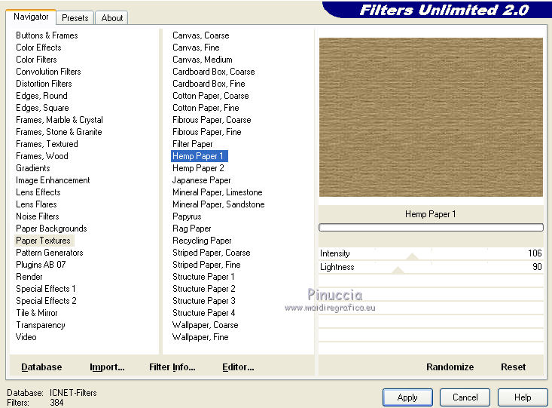The image size is (552, 408).
Task: Select Paper Textures category
Action: (x=44, y=241)
